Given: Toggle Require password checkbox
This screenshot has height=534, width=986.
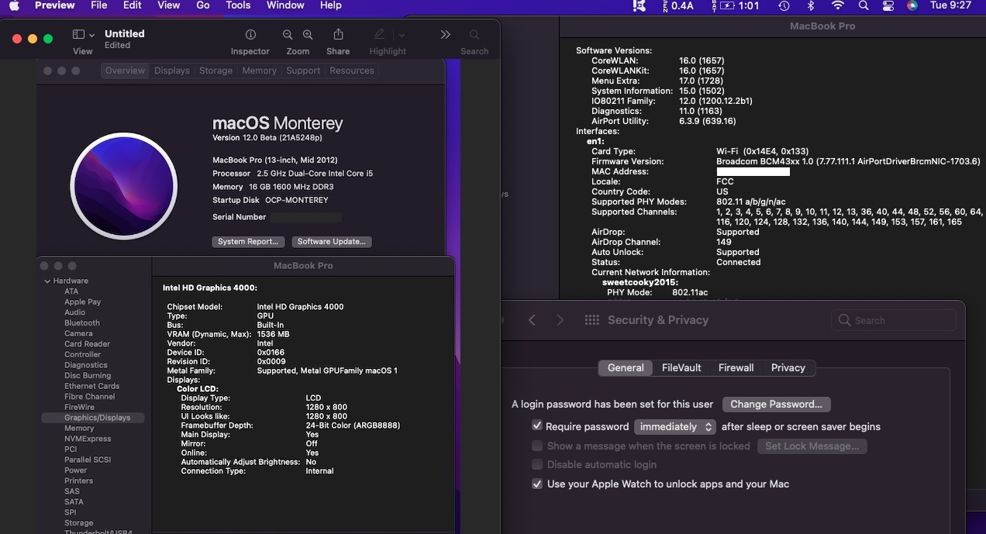Looking at the screenshot, I should (x=536, y=426).
